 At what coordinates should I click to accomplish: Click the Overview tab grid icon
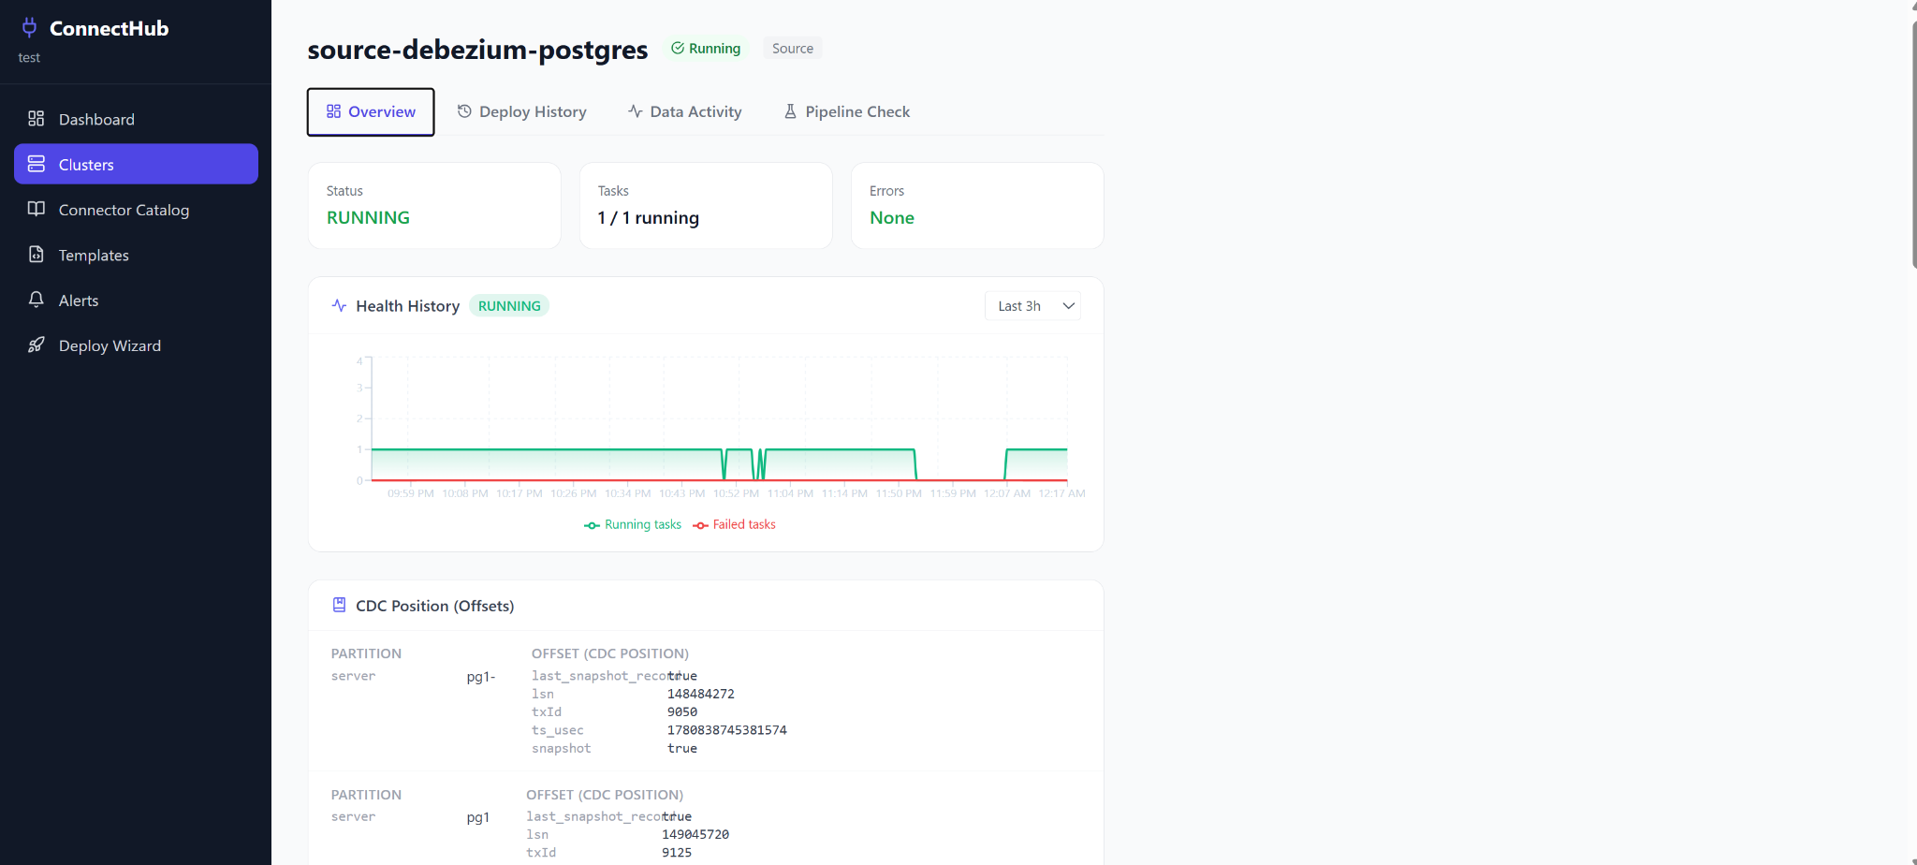tap(333, 111)
